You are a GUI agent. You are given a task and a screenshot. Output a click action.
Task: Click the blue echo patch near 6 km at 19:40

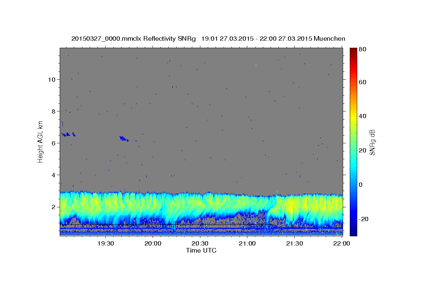tap(123, 138)
